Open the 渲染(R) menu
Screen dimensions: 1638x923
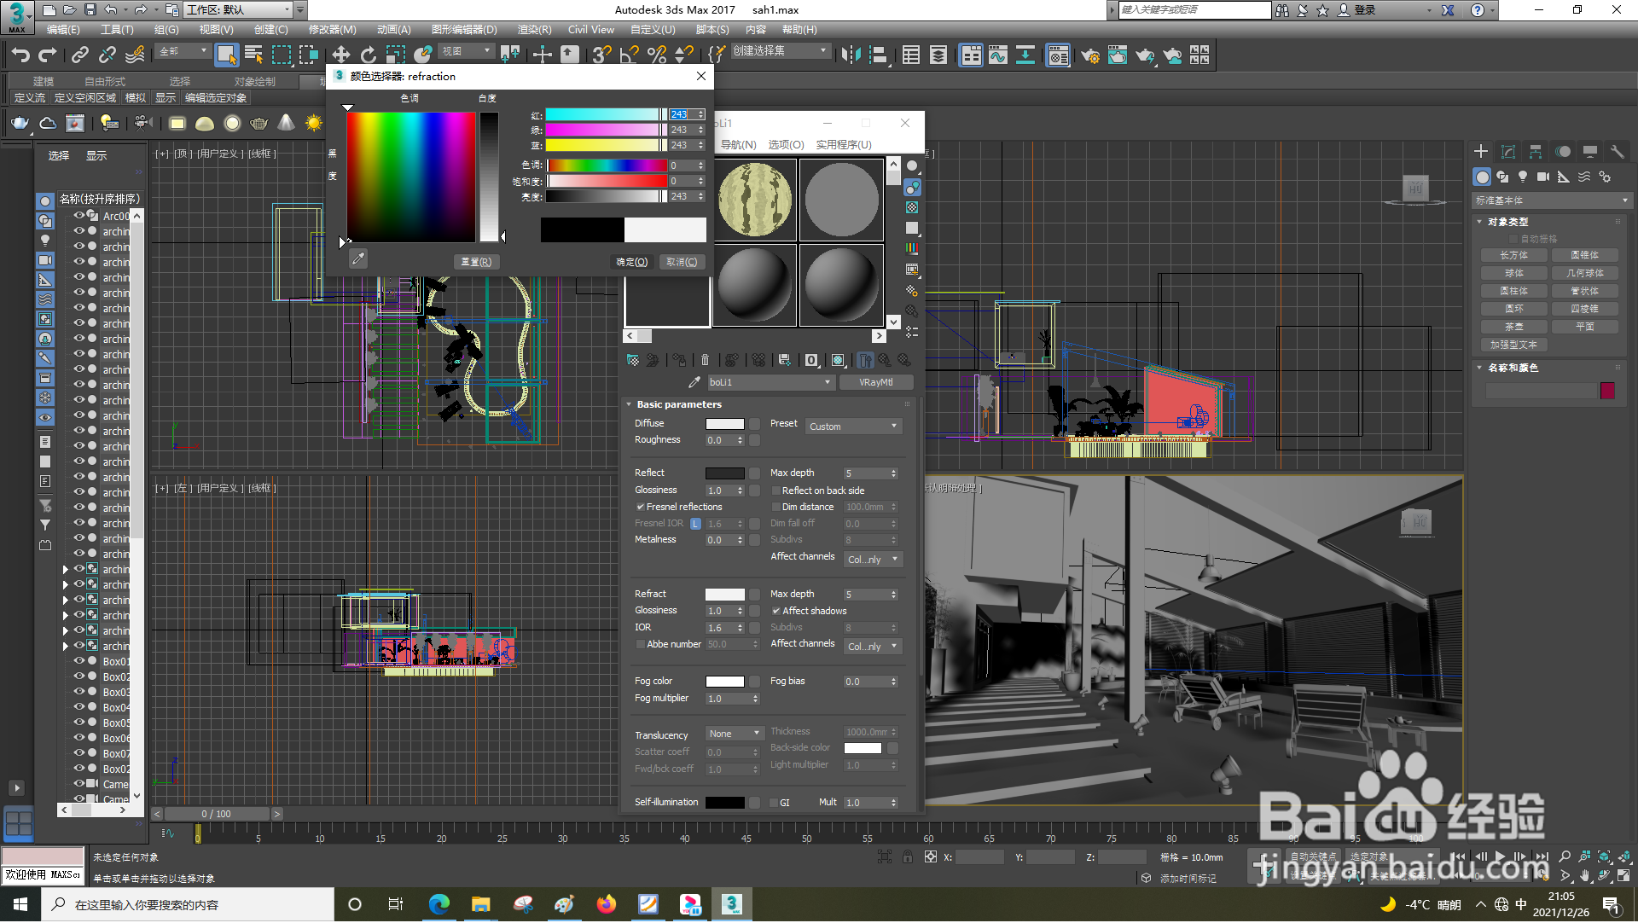pos(534,30)
